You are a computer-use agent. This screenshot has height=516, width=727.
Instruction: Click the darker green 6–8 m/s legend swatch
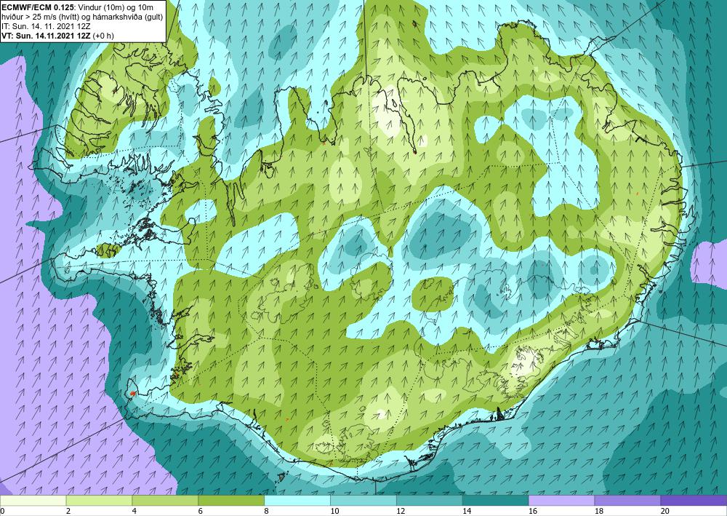pyautogui.click(x=231, y=500)
